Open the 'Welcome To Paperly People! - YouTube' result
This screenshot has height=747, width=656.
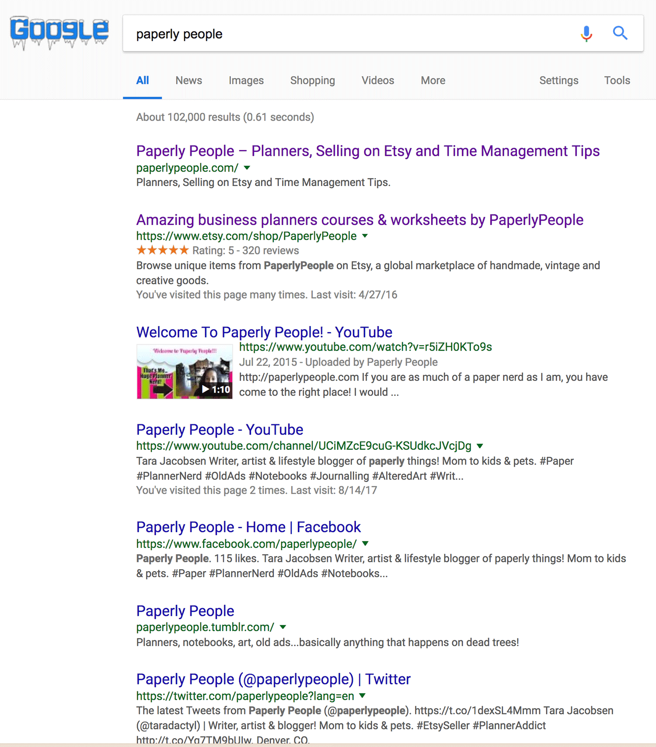click(x=264, y=332)
